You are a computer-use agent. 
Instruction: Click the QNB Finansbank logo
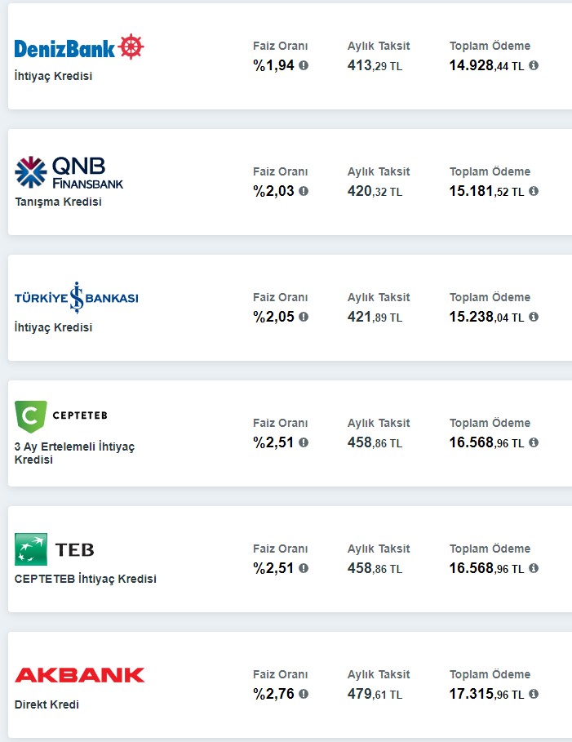pos(69,172)
